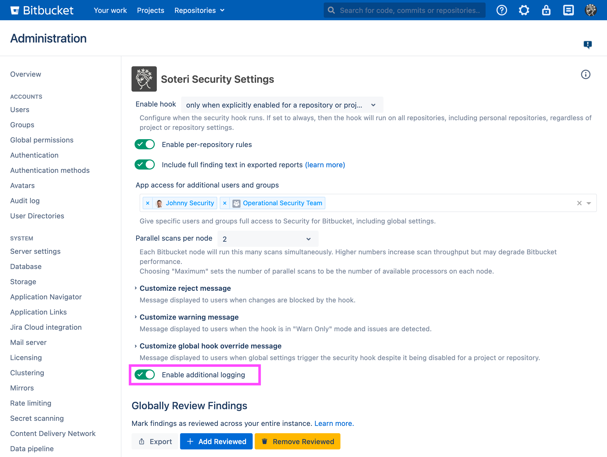This screenshot has height=457, width=607.
Task: Open the Repositories menu
Action: [199, 10]
